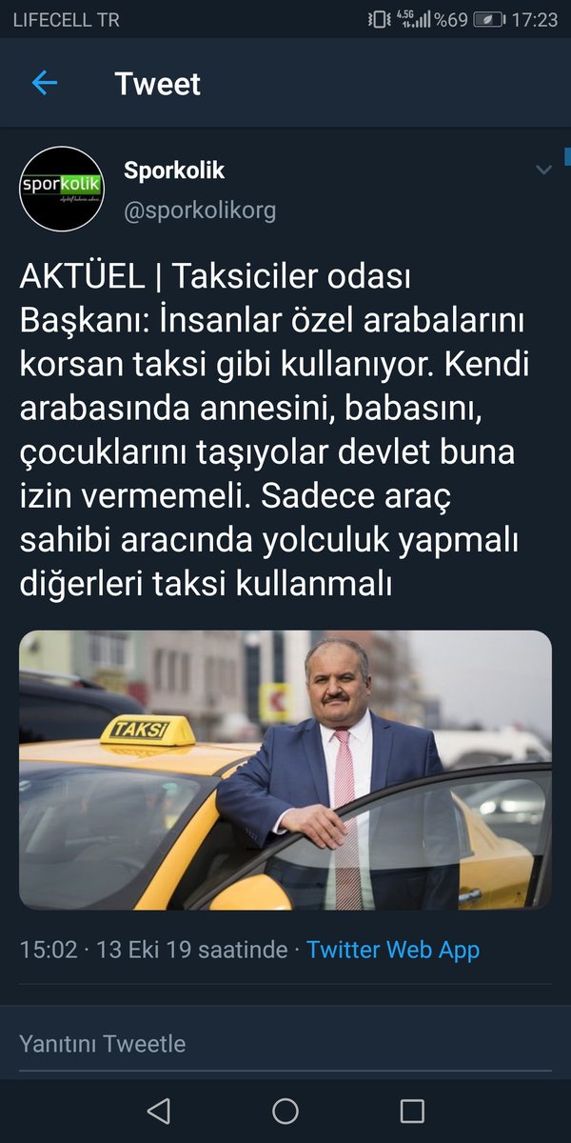Tap LIFECELL TR carrier label
Screen dimensions: 571x1143
point(67,19)
